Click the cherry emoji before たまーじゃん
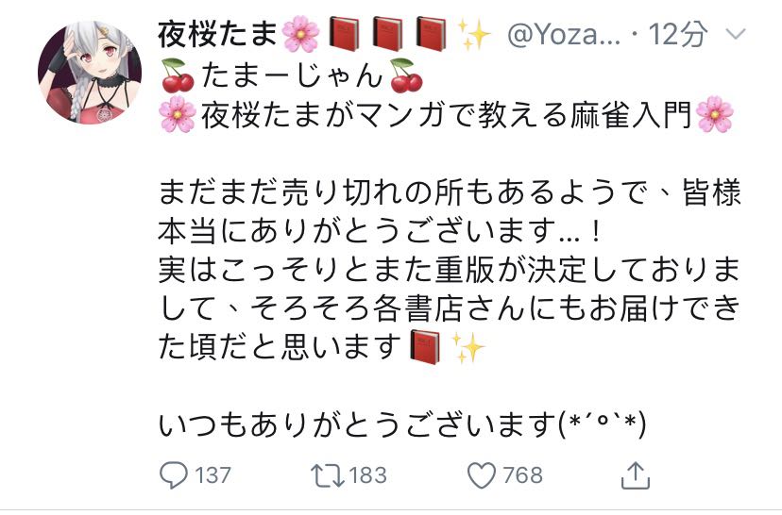 point(178,75)
